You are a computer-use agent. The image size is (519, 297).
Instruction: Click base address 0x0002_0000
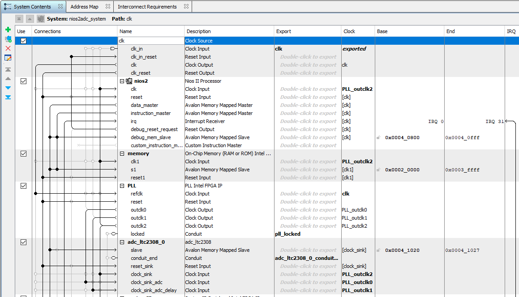click(402, 170)
